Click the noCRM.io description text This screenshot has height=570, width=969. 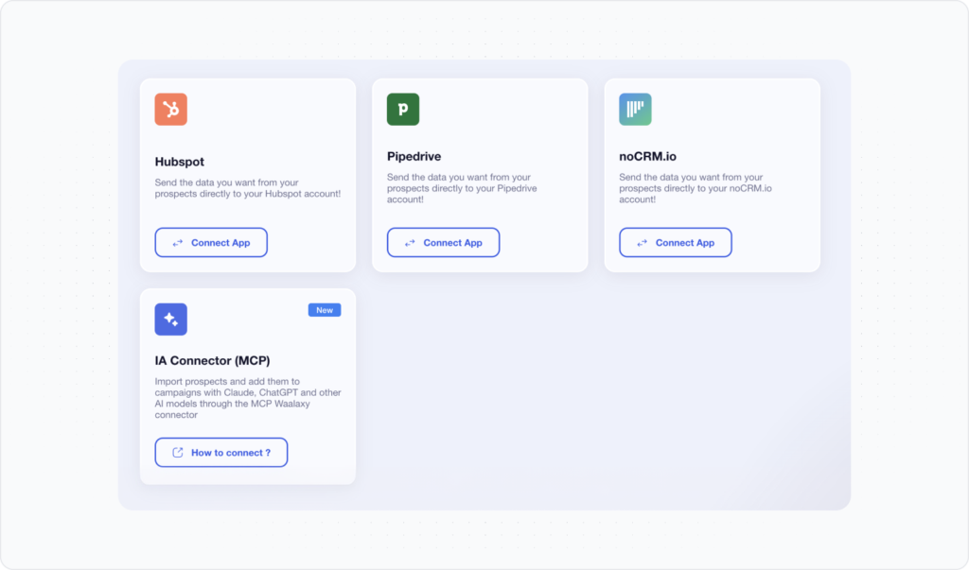(x=696, y=188)
